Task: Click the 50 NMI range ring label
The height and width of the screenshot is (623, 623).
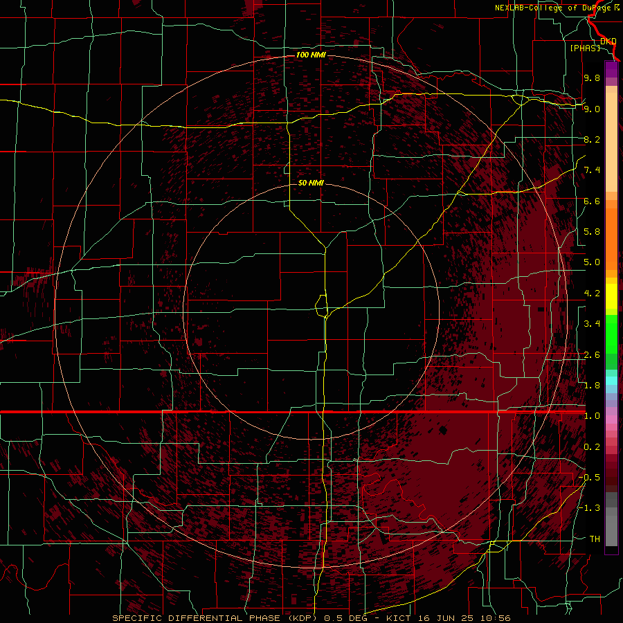Action: (x=311, y=183)
